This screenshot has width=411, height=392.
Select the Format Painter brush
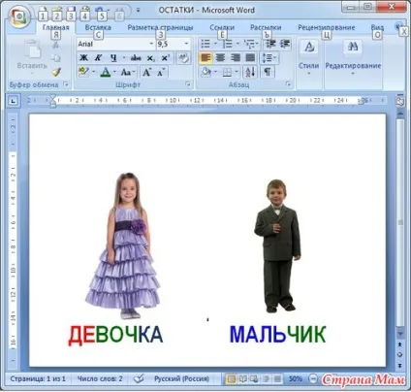(56, 72)
